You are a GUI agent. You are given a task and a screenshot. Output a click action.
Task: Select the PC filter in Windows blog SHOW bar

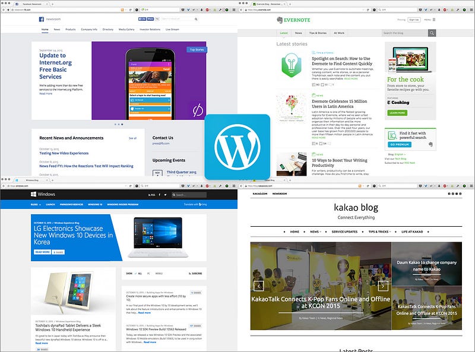[x=148, y=273]
